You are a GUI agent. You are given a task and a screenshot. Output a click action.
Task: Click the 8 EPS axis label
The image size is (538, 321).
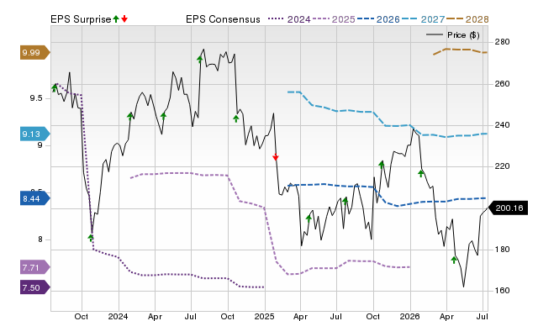[x=40, y=239]
